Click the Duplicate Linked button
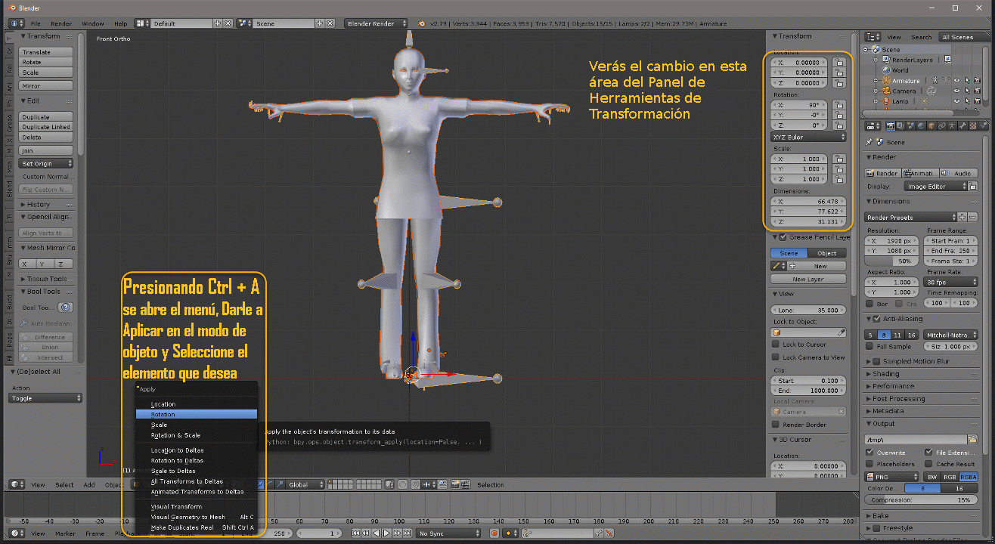The width and height of the screenshot is (995, 544). pos(46,127)
